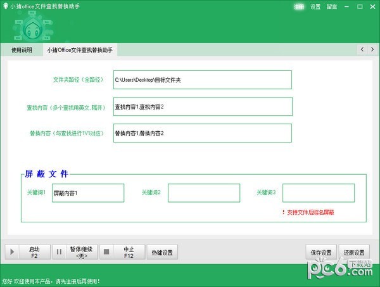Open 热键设置 hotkey settings
The image size is (380, 287).
pyautogui.click(x=162, y=252)
